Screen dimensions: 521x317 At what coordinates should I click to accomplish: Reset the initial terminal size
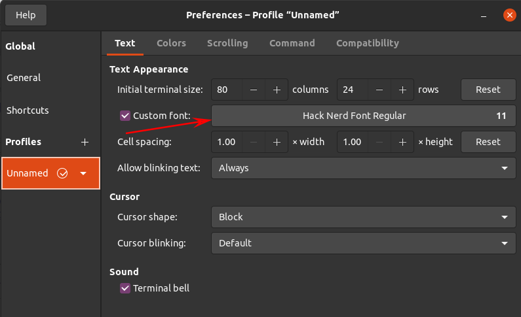(x=488, y=90)
